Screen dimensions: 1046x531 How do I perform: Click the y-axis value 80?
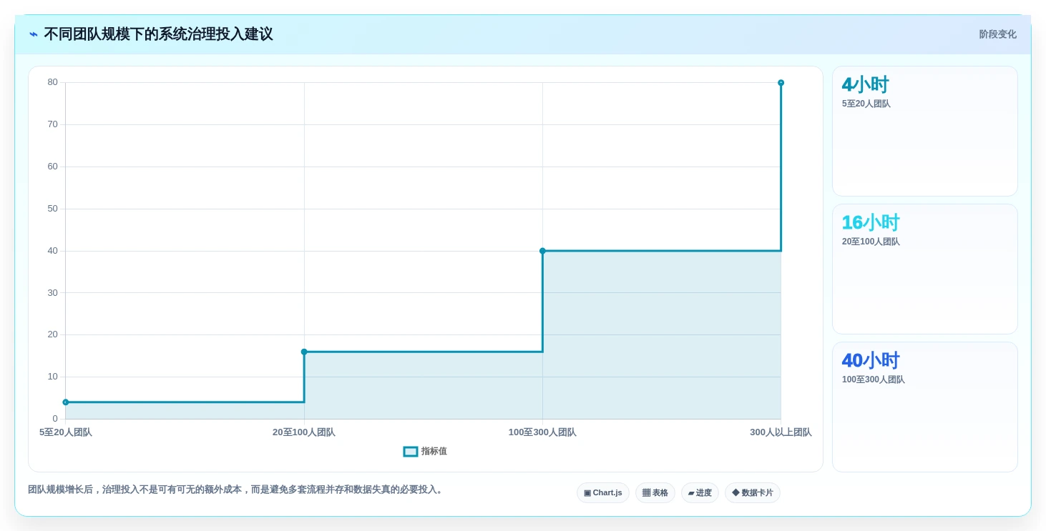pyautogui.click(x=53, y=82)
